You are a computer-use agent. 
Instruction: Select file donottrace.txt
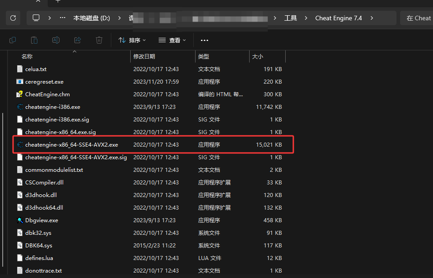coord(44,271)
